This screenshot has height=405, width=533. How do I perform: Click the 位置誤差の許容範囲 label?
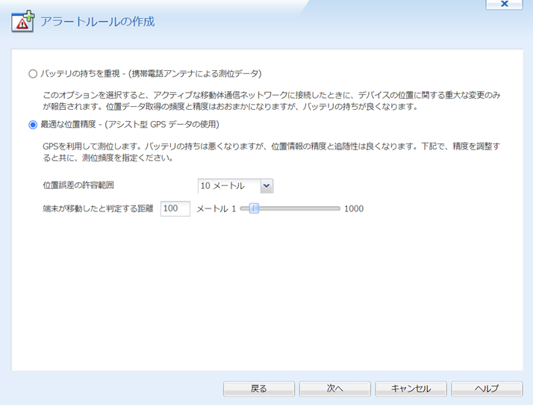pyautogui.click(x=78, y=185)
